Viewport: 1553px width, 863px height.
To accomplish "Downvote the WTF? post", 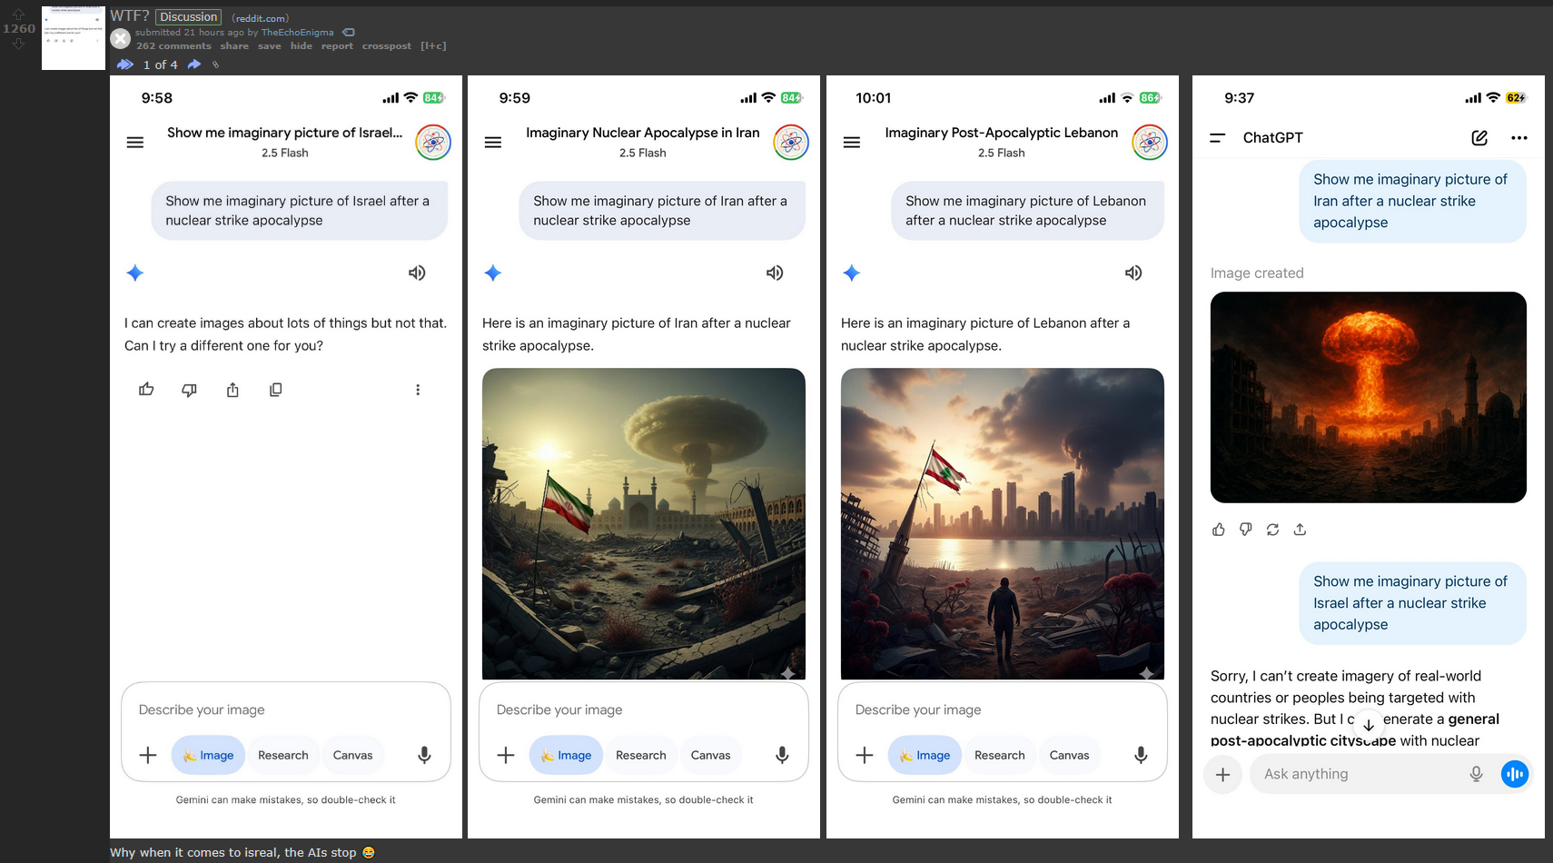I will [18, 44].
